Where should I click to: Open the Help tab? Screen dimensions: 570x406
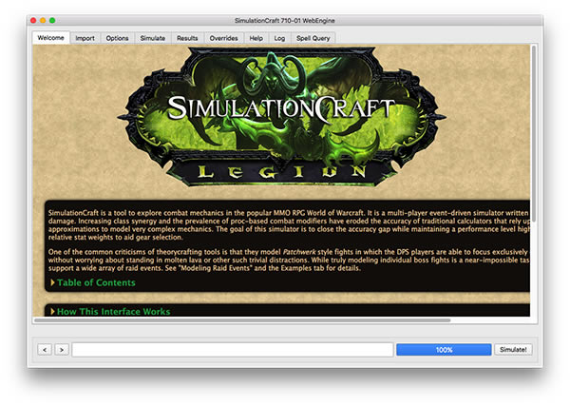256,38
